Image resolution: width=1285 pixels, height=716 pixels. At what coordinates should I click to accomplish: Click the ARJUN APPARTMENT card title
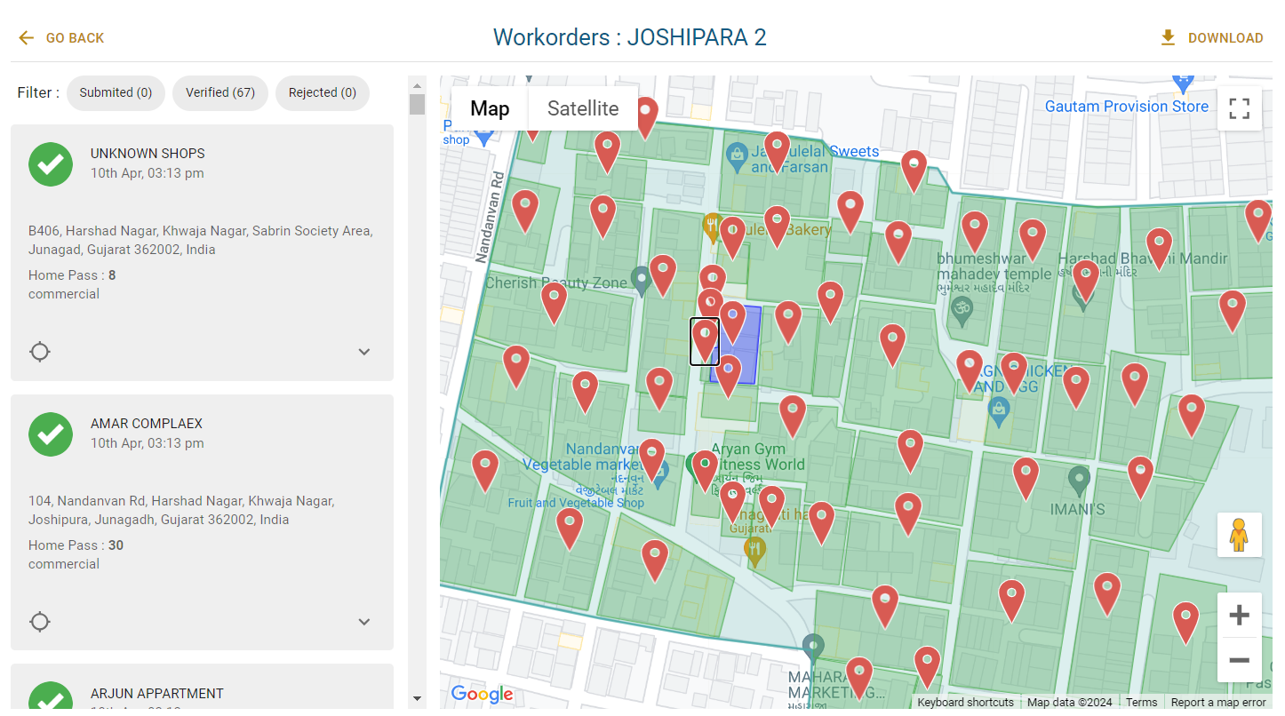[x=157, y=694]
